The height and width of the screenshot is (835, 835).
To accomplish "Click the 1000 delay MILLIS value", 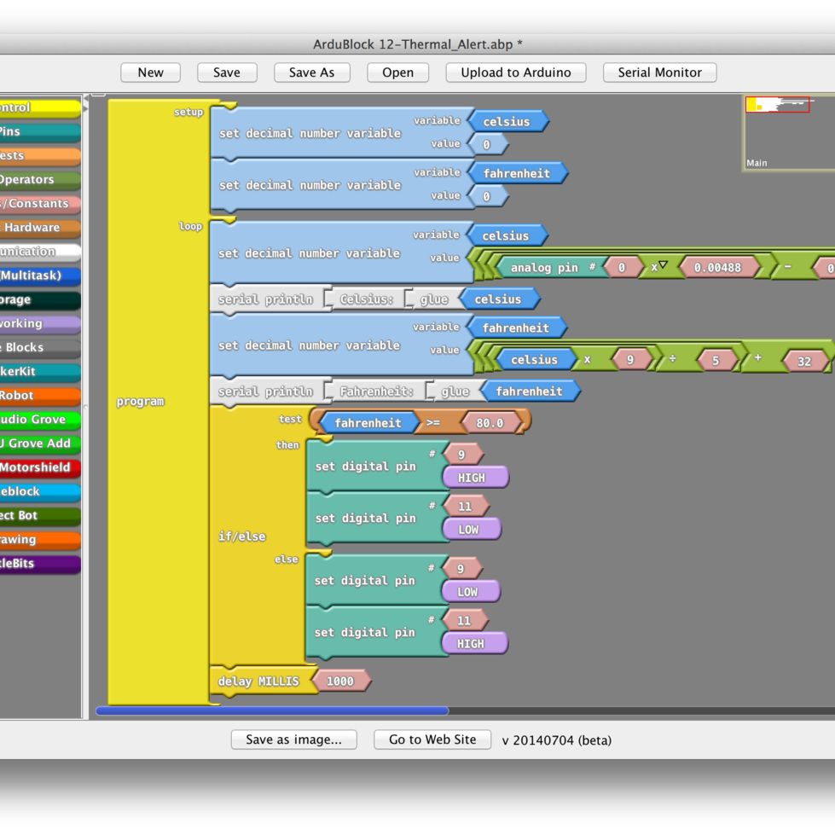I will click(x=340, y=681).
